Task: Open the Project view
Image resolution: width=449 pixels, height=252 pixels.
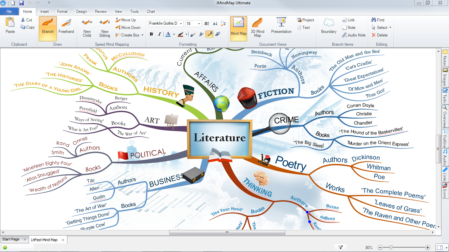Action: tap(305, 20)
